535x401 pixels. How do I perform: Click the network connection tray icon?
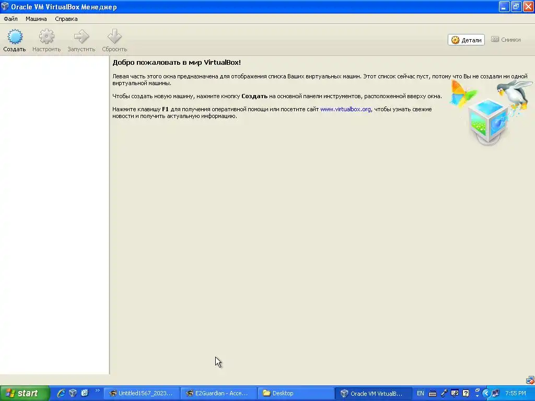point(495,393)
